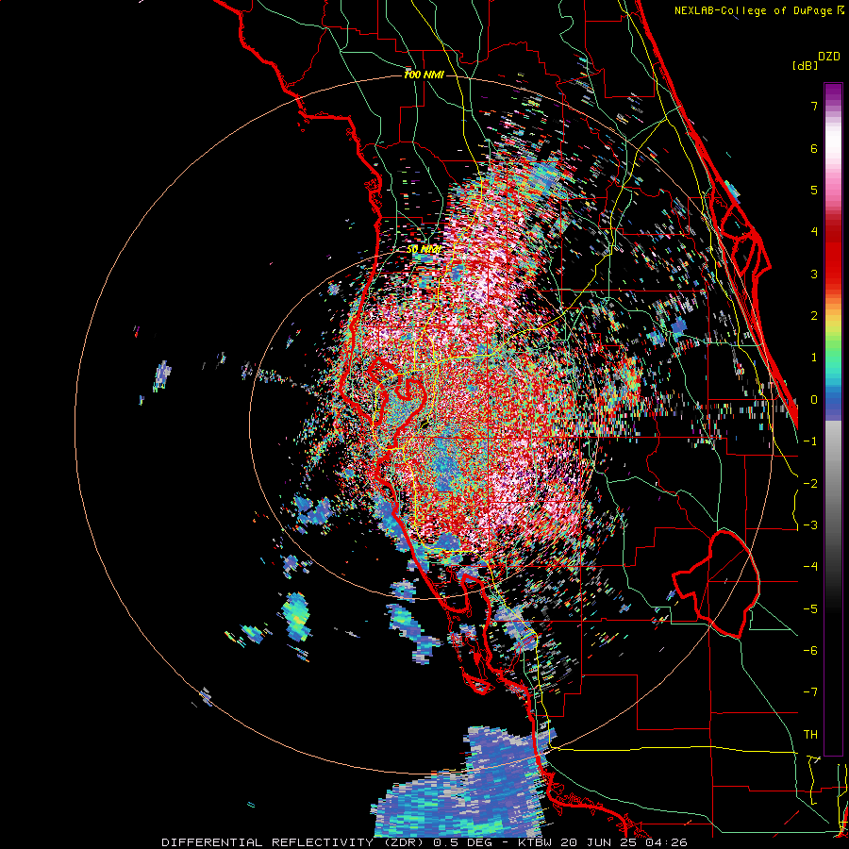Screen dimensions: 849x849
Task: Click the 5 value on the dB scale
Action: (814, 190)
